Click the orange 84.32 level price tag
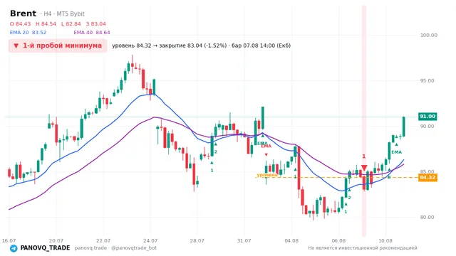 (x=427, y=177)
